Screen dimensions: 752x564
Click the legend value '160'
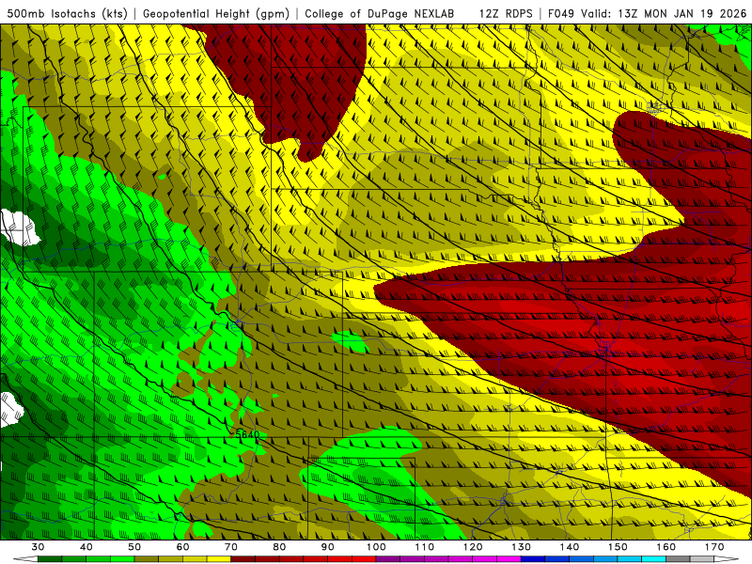[x=666, y=547]
